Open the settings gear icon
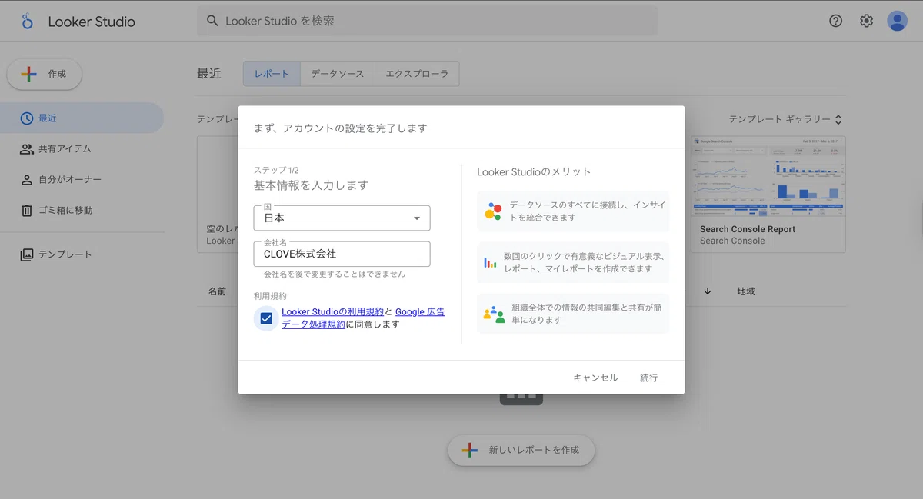The height and width of the screenshot is (499, 923). (x=867, y=21)
